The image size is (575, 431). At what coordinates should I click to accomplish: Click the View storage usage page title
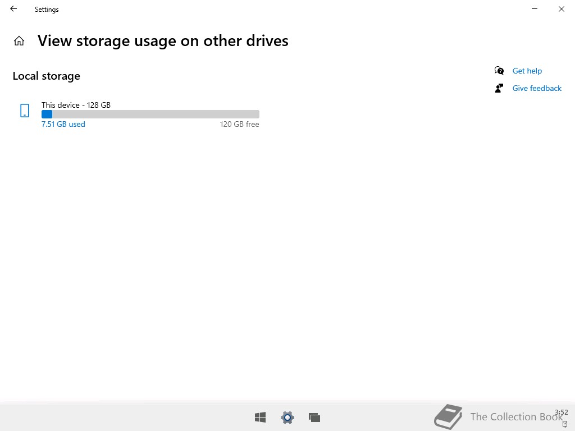pyautogui.click(x=163, y=41)
